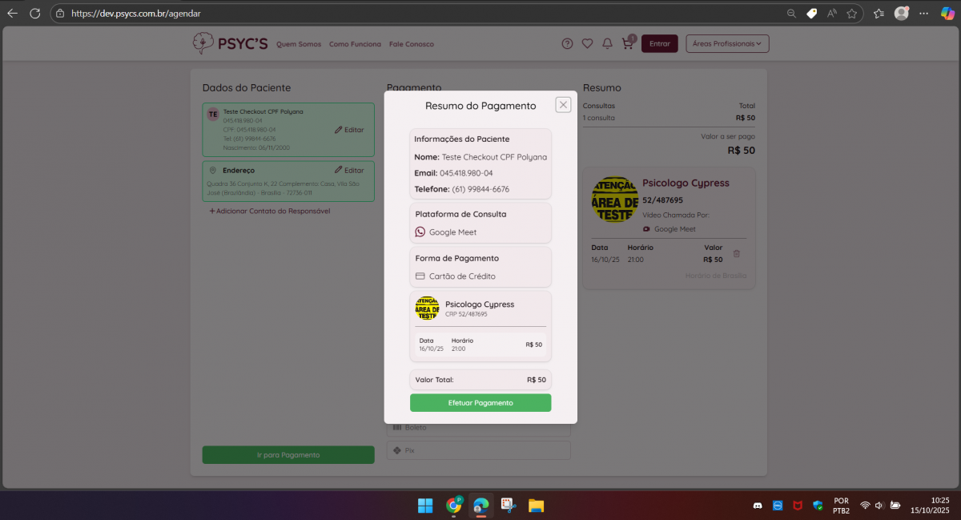The image size is (961, 520).
Task: Go to Fale Conosco page
Action: coord(411,44)
